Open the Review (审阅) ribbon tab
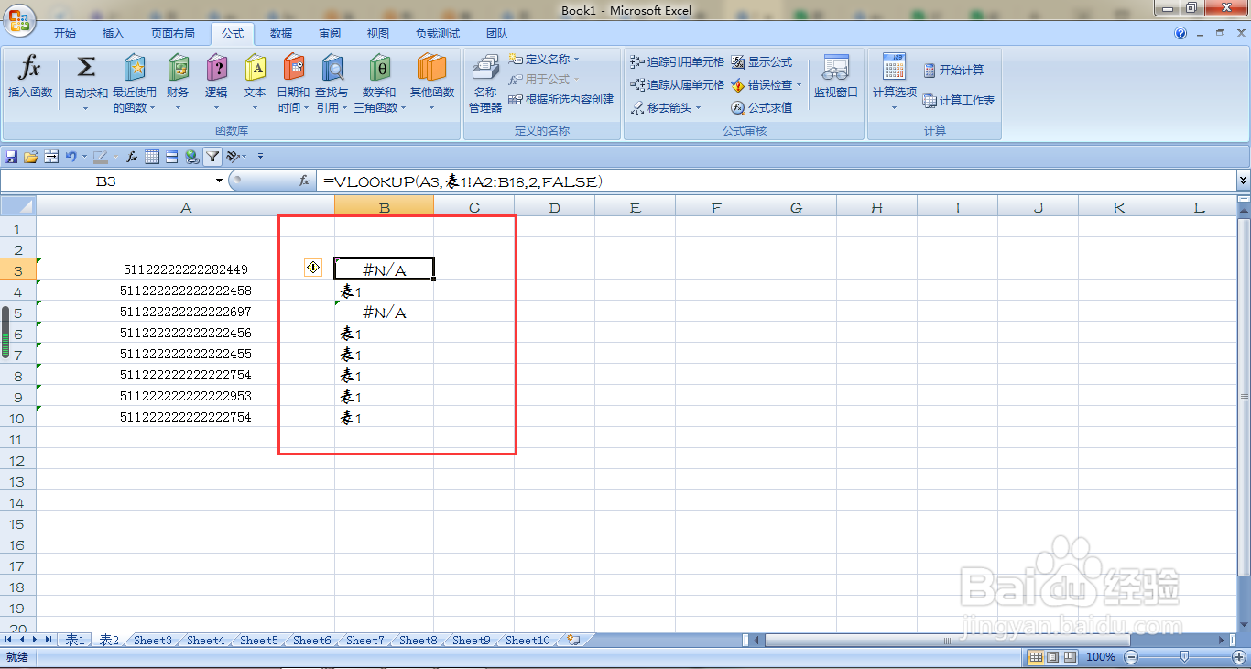The width and height of the screenshot is (1251, 669). 330,33
